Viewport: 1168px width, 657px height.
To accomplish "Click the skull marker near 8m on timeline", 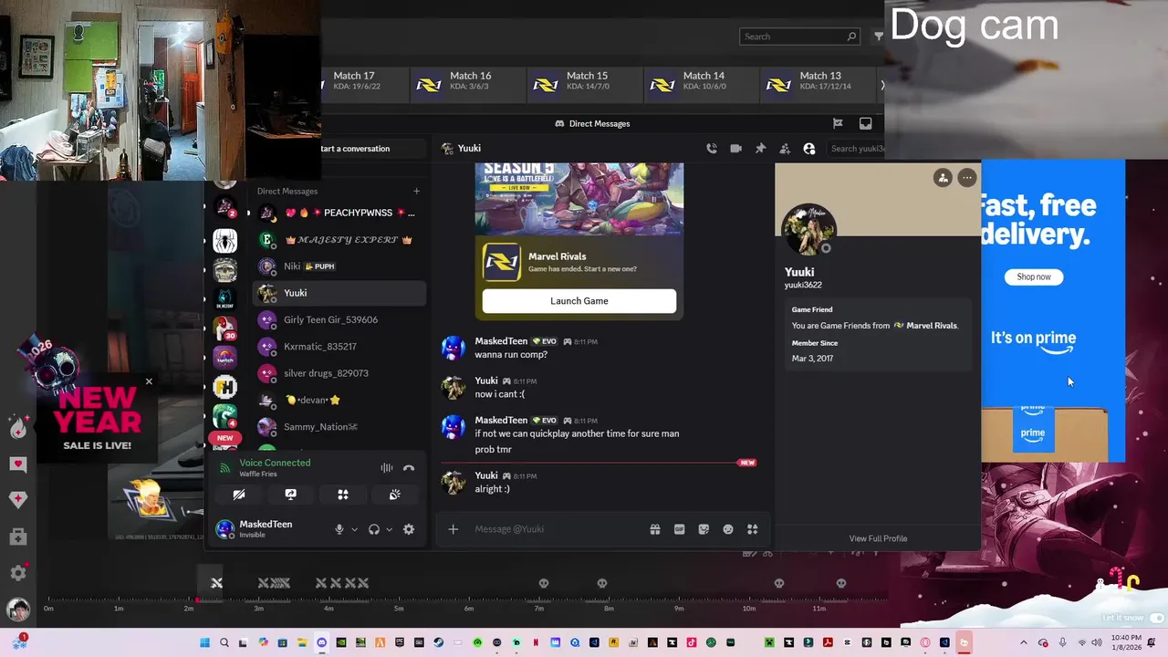I will 602,583.
